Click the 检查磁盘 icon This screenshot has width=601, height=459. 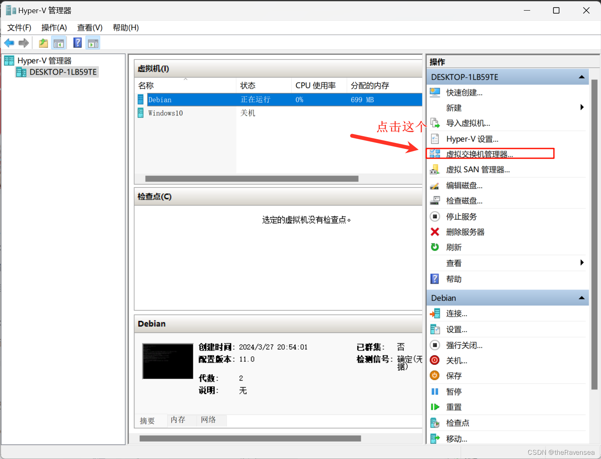pyautogui.click(x=435, y=201)
